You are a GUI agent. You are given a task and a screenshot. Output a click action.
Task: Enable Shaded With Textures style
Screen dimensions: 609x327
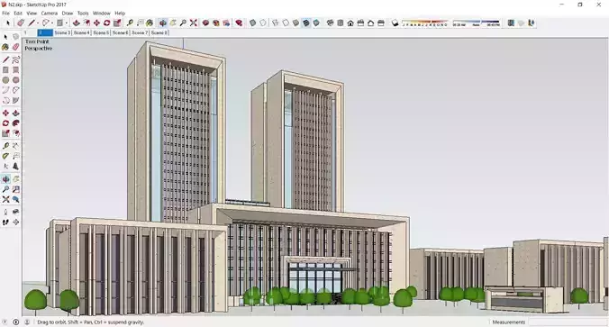tap(306, 23)
